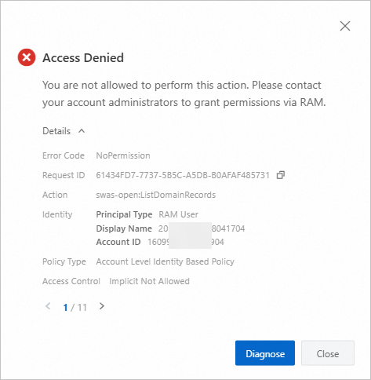The image size is (371, 380).
Task: Go to the previous error page arrow
Action: click(x=48, y=306)
